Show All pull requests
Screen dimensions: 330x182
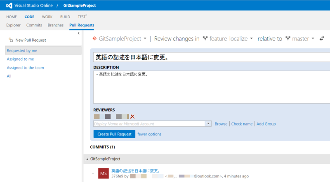[x=9, y=76]
